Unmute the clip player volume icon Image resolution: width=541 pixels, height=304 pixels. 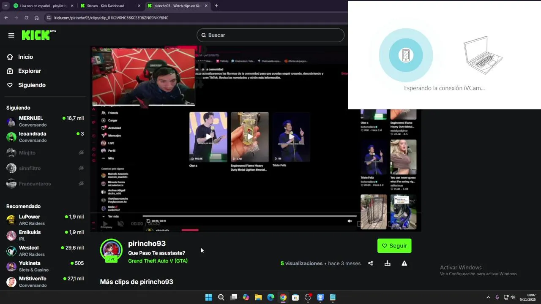click(120, 224)
